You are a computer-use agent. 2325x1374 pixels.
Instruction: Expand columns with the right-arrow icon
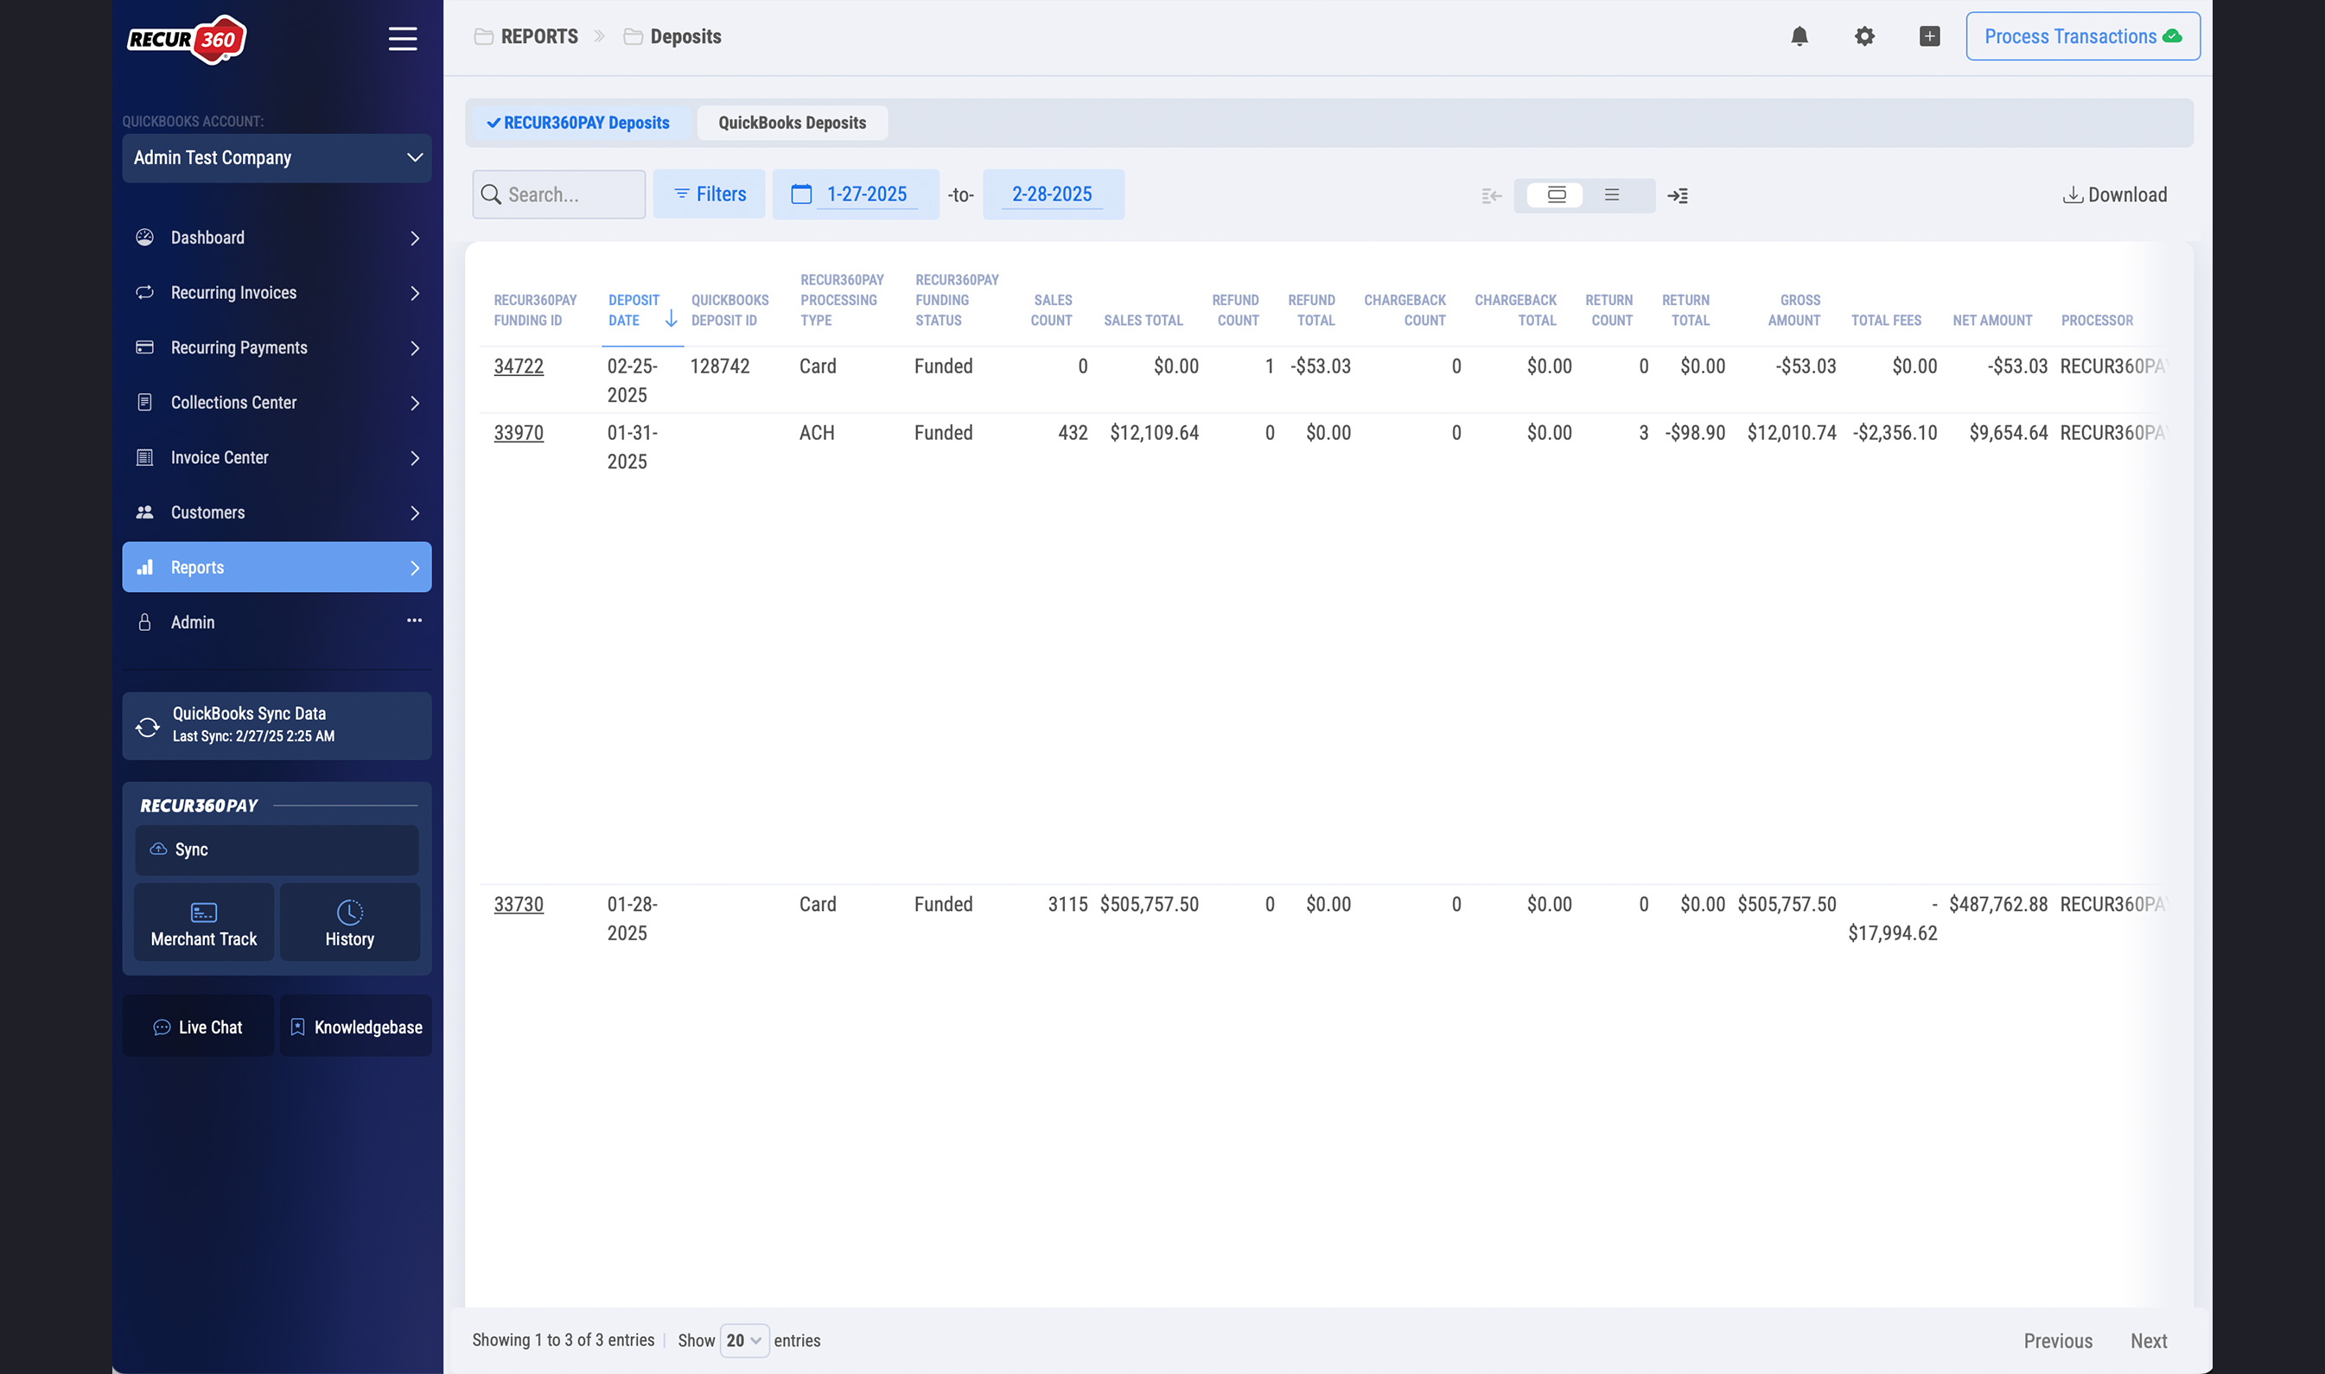click(1677, 195)
